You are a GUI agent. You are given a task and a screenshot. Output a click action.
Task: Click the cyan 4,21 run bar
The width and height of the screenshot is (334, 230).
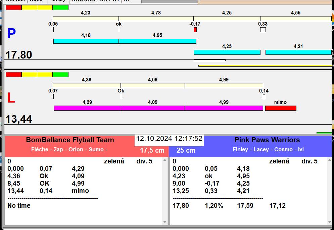(x=298, y=52)
